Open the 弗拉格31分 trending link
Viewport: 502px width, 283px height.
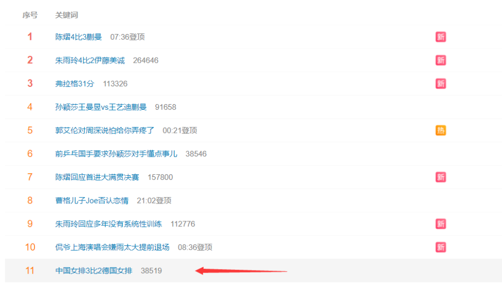pyautogui.click(x=75, y=84)
